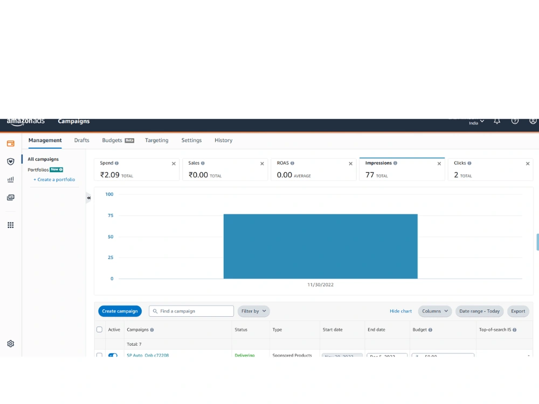Select All campaigns in the side panel
Viewport: 539px width, 404px height.
(43, 159)
